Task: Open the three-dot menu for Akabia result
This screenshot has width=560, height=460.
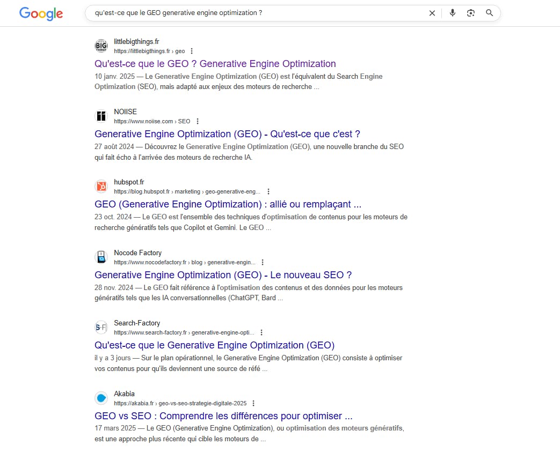Action: [253, 403]
